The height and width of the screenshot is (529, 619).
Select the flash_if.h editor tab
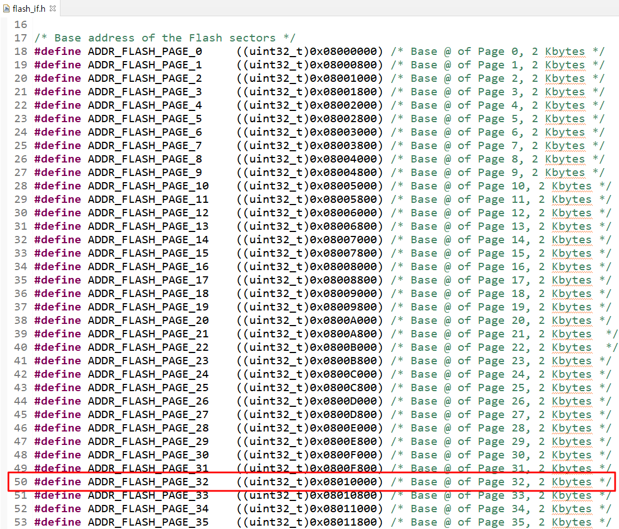[28, 8]
